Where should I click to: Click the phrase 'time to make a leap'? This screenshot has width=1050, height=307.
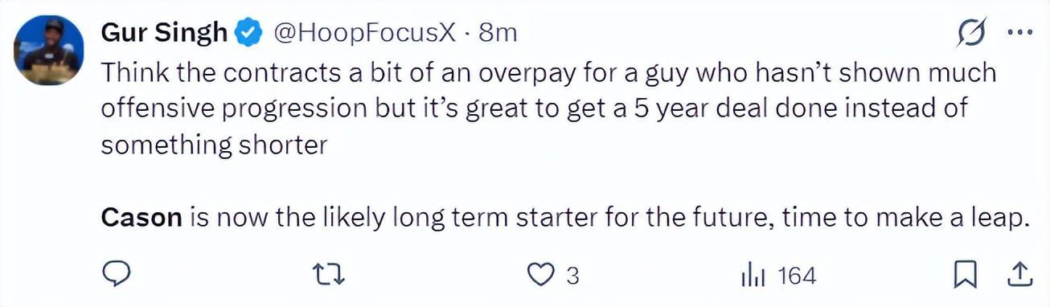click(903, 218)
